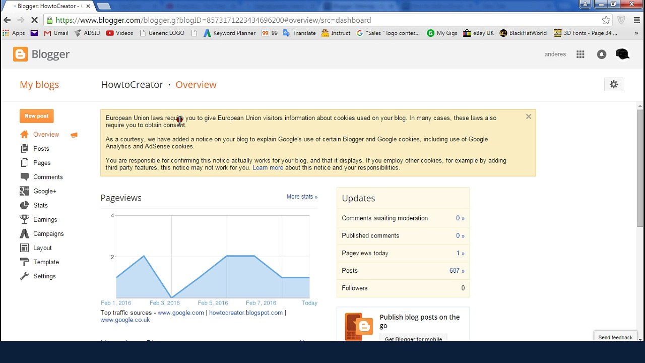Open the BlackHatWorld bookmark

tap(523, 33)
